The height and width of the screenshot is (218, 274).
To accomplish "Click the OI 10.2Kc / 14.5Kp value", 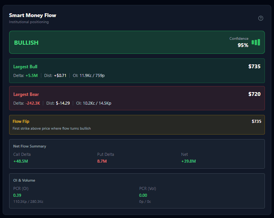I will (x=97, y=103).
